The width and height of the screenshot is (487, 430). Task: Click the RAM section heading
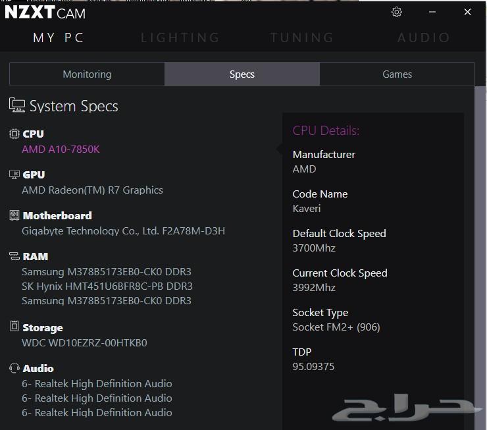tap(36, 256)
